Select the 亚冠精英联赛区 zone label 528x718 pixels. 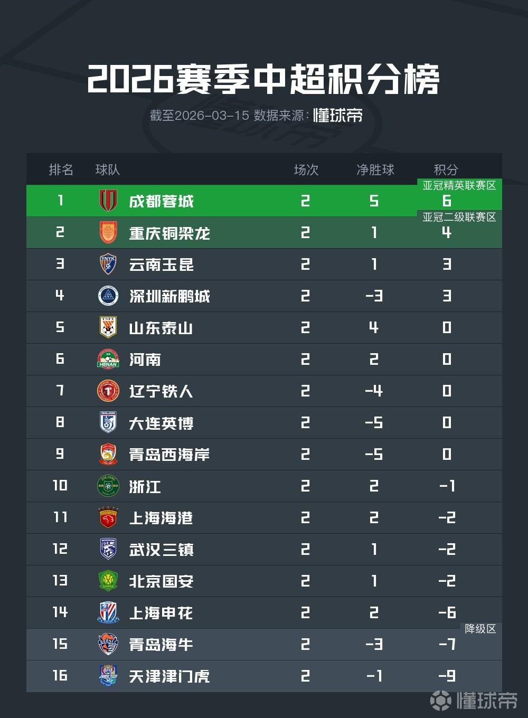coord(459,186)
